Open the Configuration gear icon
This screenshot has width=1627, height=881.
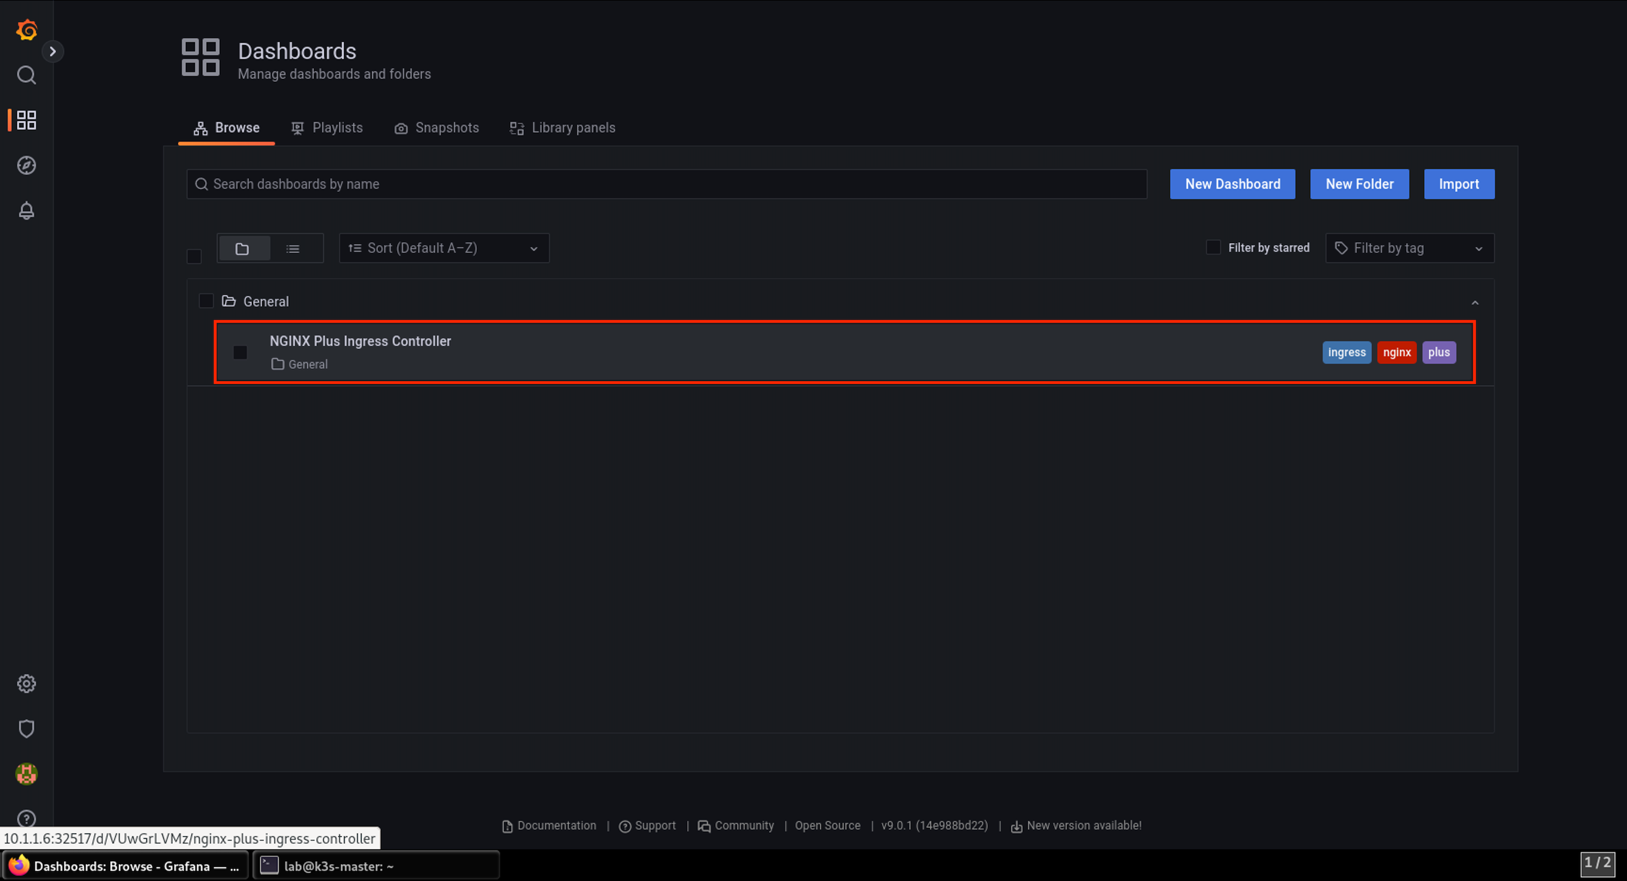26,683
